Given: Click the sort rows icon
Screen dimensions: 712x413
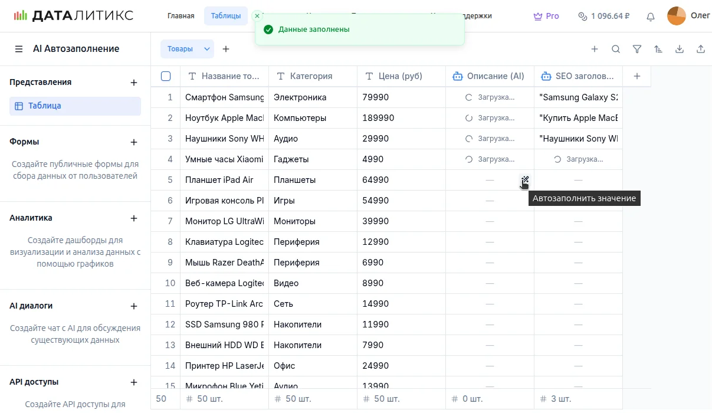Looking at the screenshot, I should click(x=658, y=50).
